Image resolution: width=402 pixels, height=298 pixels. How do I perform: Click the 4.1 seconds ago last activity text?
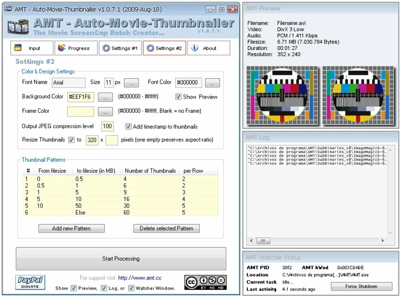pyautogui.click(x=298, y=289)
